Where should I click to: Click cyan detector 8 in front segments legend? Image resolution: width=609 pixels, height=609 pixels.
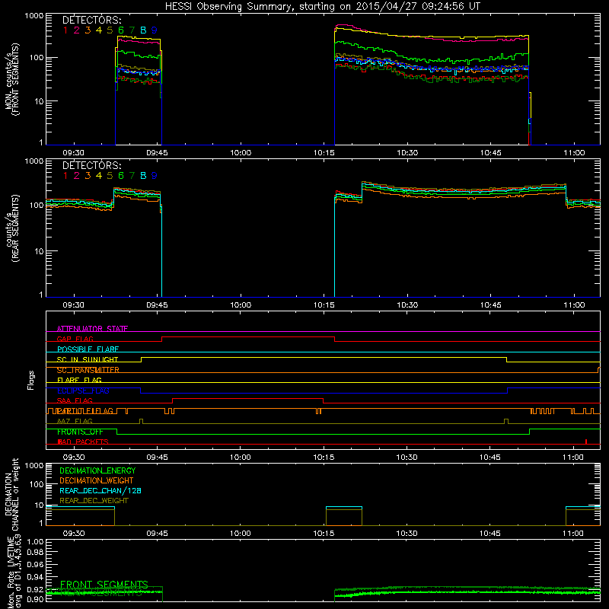[143, 30]
